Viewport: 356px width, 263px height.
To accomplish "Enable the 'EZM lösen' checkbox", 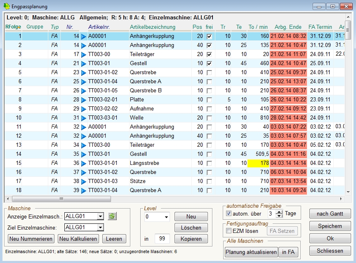I will point(229,231).
